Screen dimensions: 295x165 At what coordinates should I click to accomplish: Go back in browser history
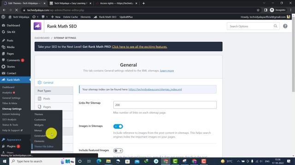[x=4, y=10]
